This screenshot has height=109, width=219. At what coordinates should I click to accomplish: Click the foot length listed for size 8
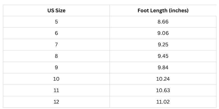(x=163, y=56)
